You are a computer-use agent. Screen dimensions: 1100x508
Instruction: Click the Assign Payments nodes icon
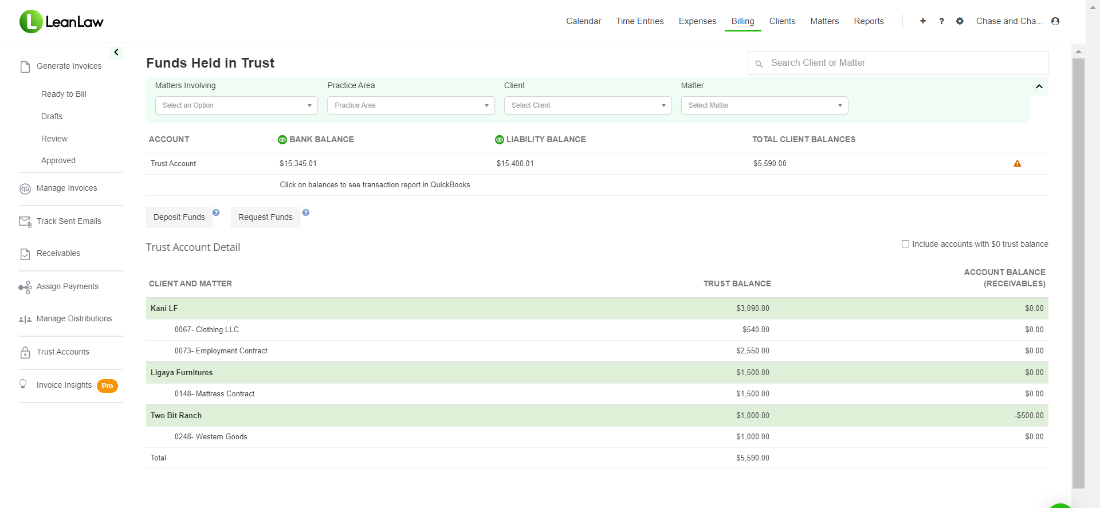[25, 287]
